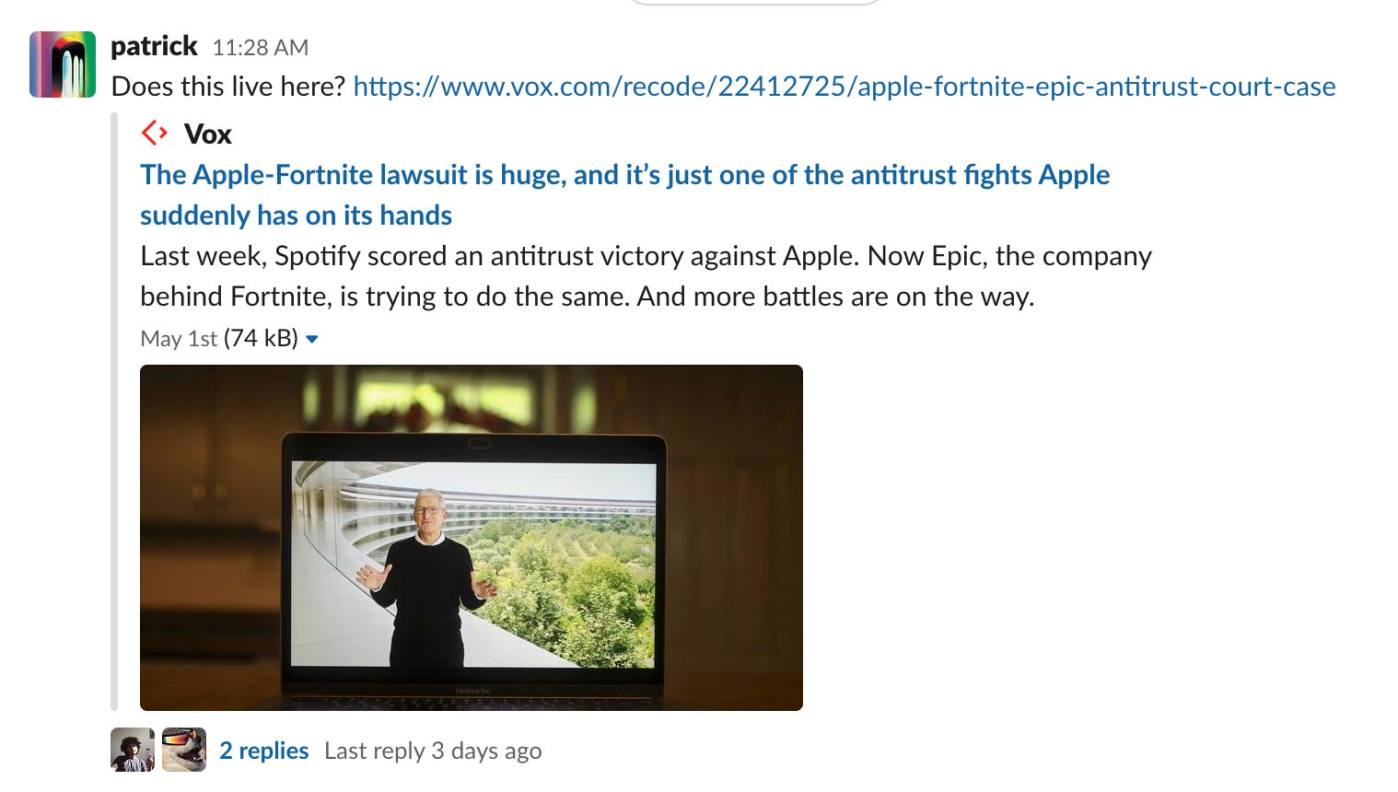Image resolution: width=1398 pixels, height=792 pixels.
Task: Open second replier's avatar in thread
Action: tap(184, 750)
